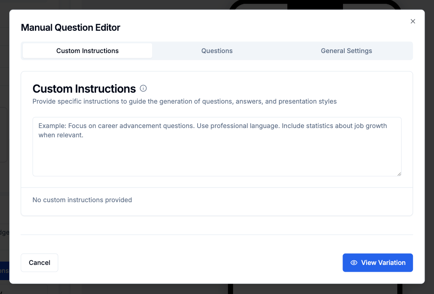The image size is (434, 294).
Task: Click the 'Provide specific instructions' description text
Action: point(184,102)
